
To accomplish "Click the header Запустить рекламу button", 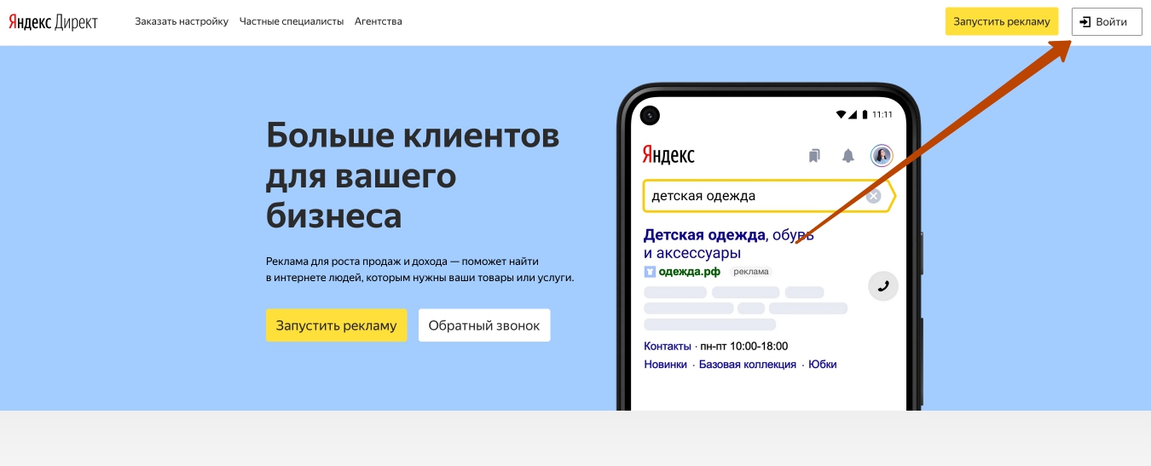I will click(1002, 21).
